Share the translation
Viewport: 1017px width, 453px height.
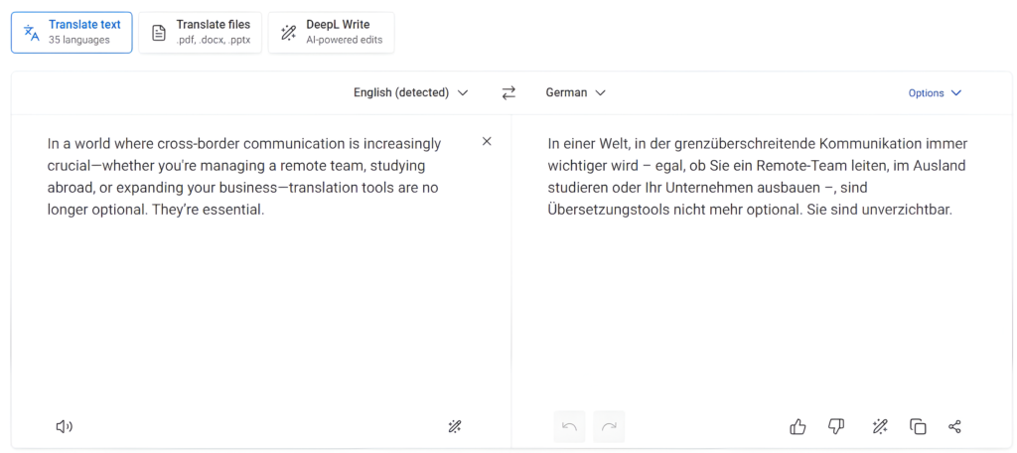954,426
